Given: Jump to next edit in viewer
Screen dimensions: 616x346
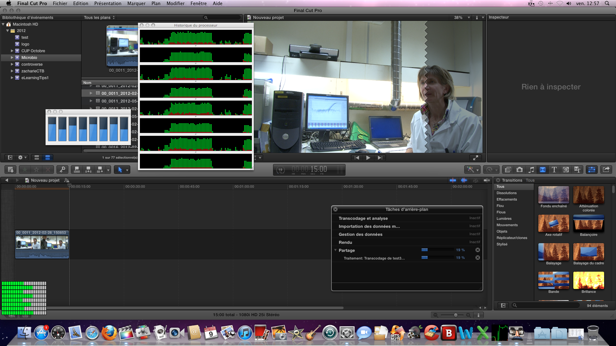Looking at the screenshot, I should (x=380, y=158).
